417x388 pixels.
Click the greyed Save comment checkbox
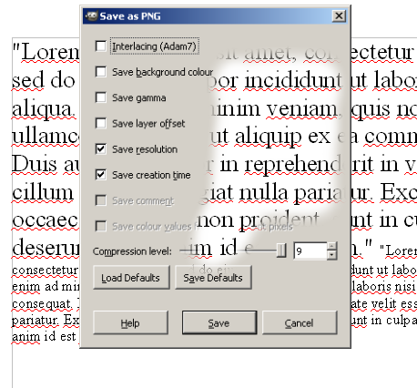(100, 200)
